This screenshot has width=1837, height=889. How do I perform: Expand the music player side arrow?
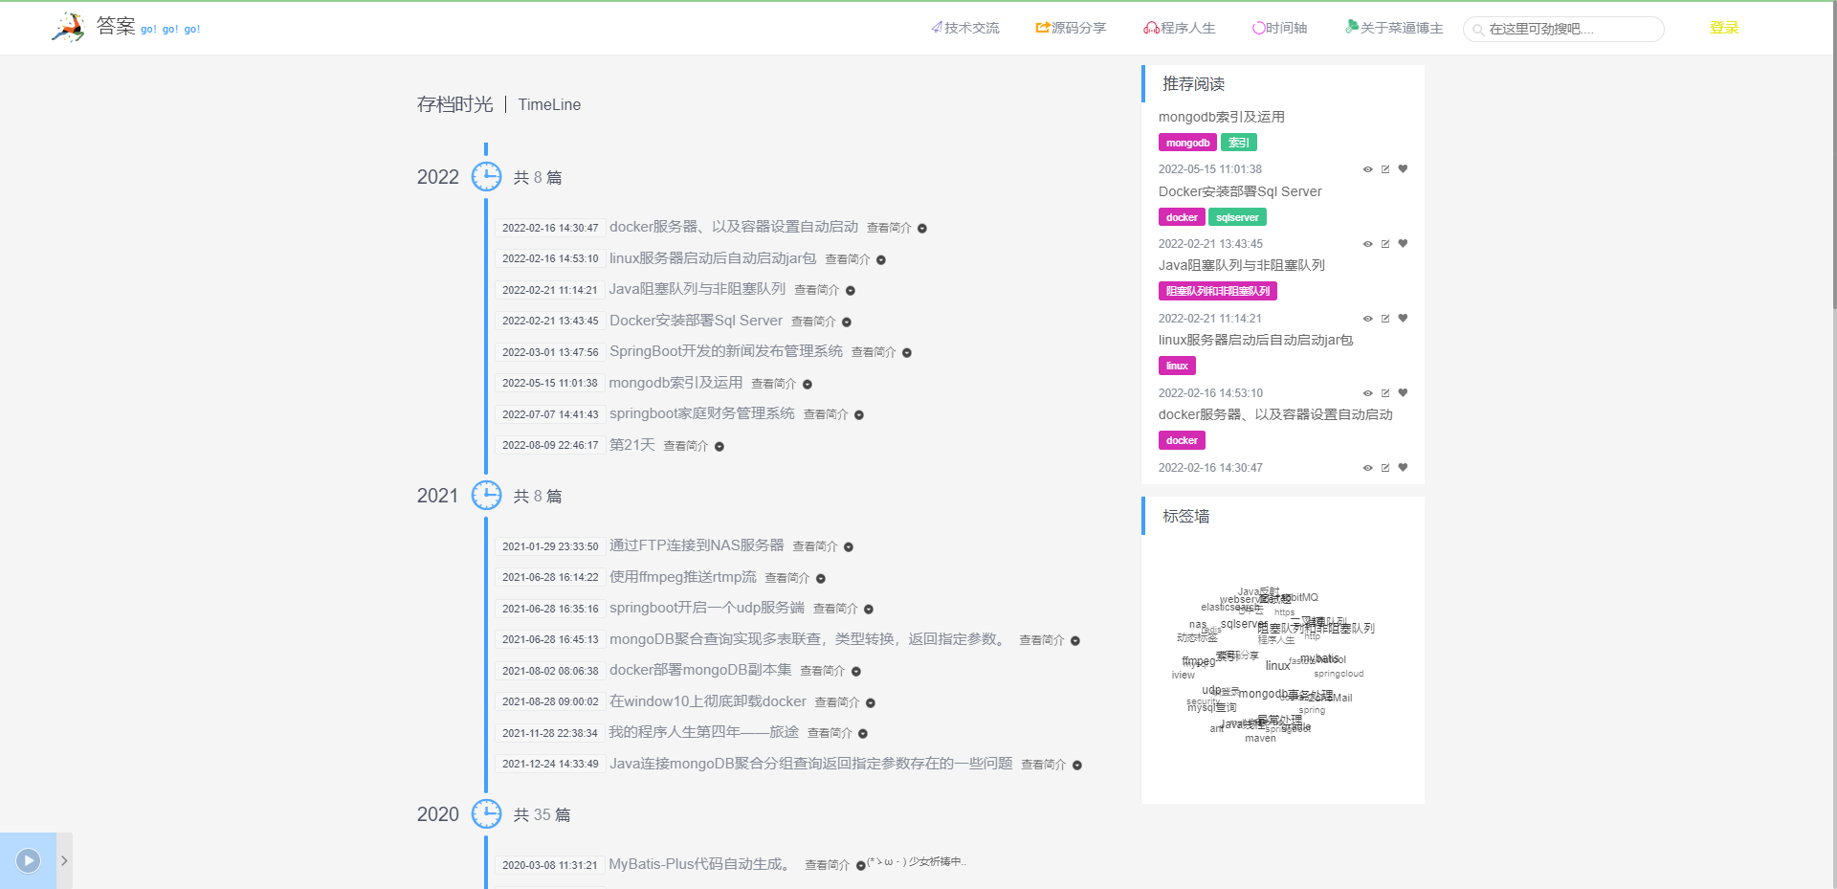pyautogui.click(x=64, y=860)
